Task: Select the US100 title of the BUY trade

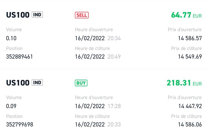Action: pos(18,83)
